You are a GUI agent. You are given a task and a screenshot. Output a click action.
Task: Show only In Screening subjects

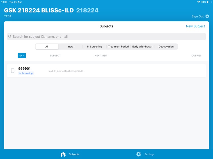[95, 47]
